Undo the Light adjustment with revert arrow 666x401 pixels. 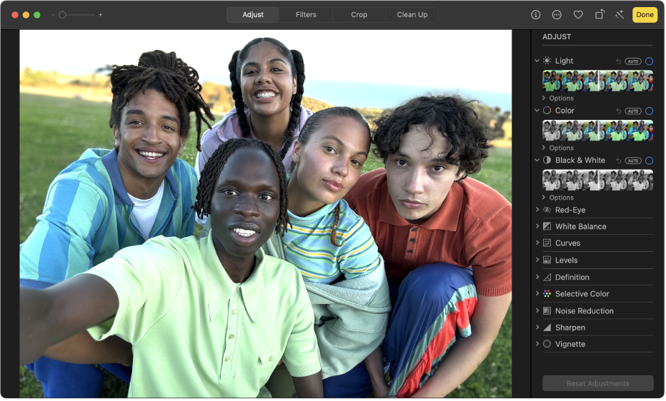619,61
